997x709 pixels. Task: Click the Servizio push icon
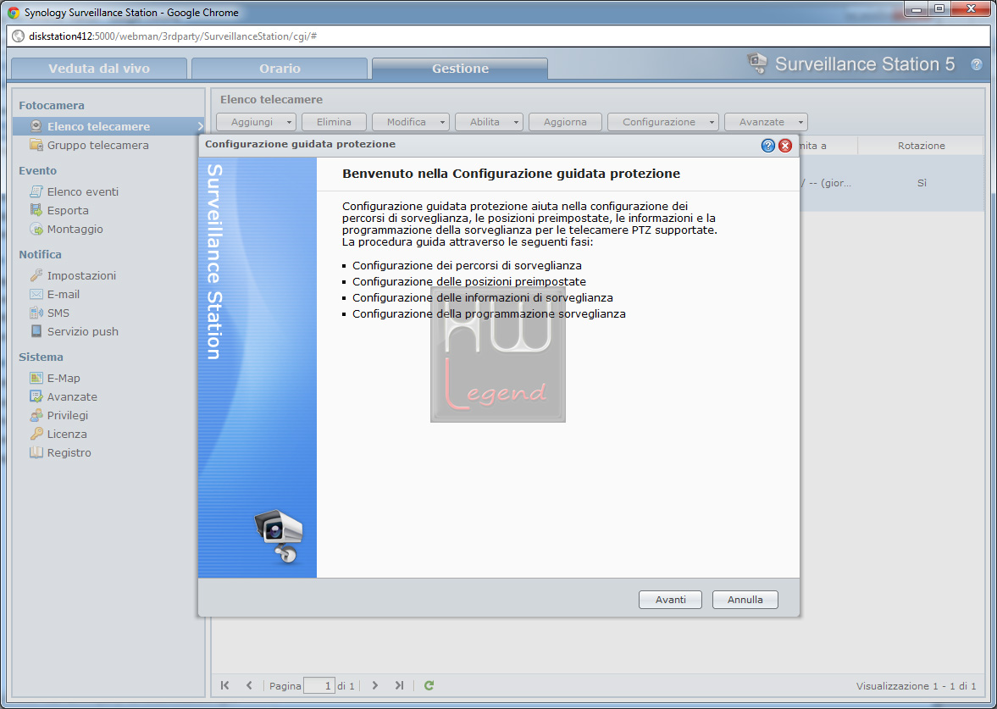36,331
